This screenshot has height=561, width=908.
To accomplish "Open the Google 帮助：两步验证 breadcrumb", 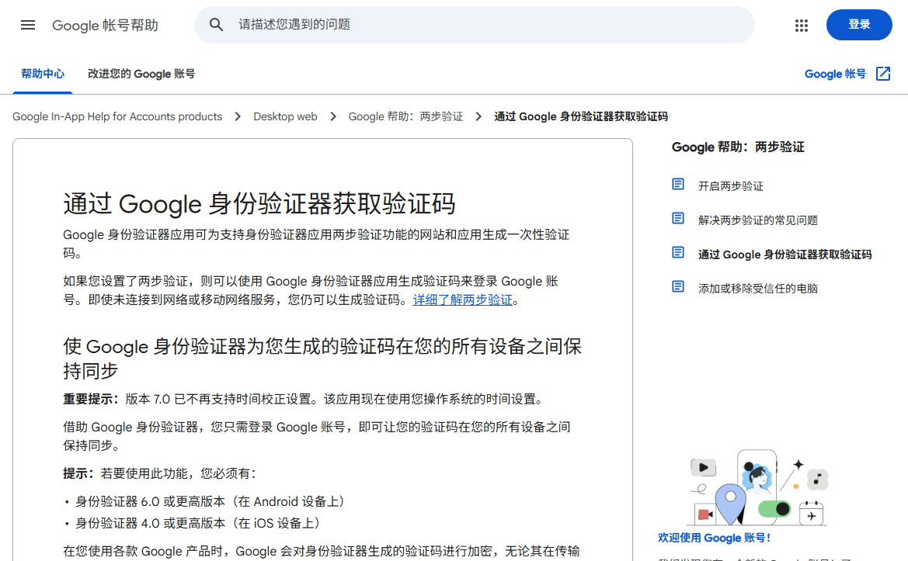I will pos(405,116).
